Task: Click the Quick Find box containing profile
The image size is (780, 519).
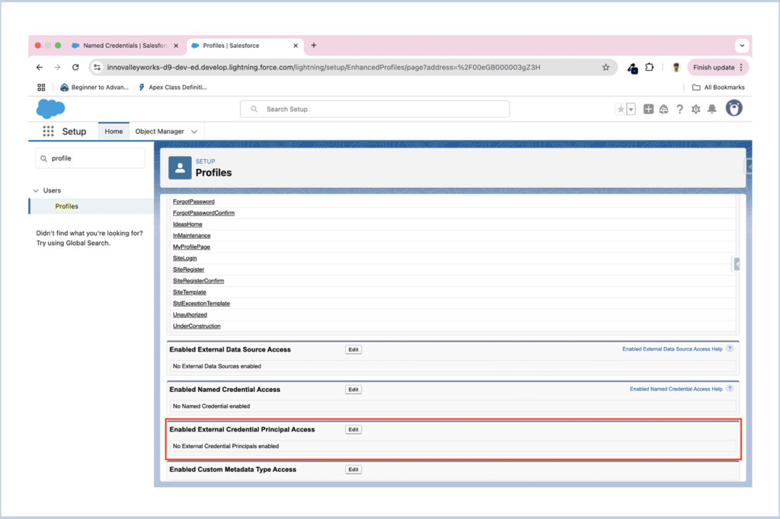Action: (90, 158)
